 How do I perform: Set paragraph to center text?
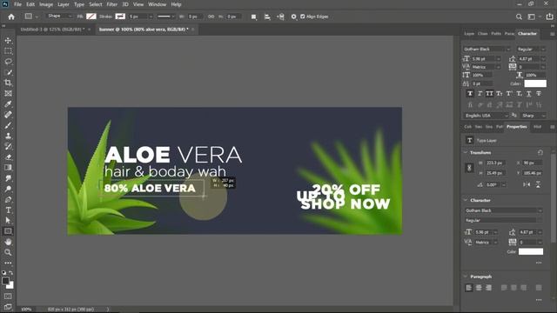tap(479, 288)
